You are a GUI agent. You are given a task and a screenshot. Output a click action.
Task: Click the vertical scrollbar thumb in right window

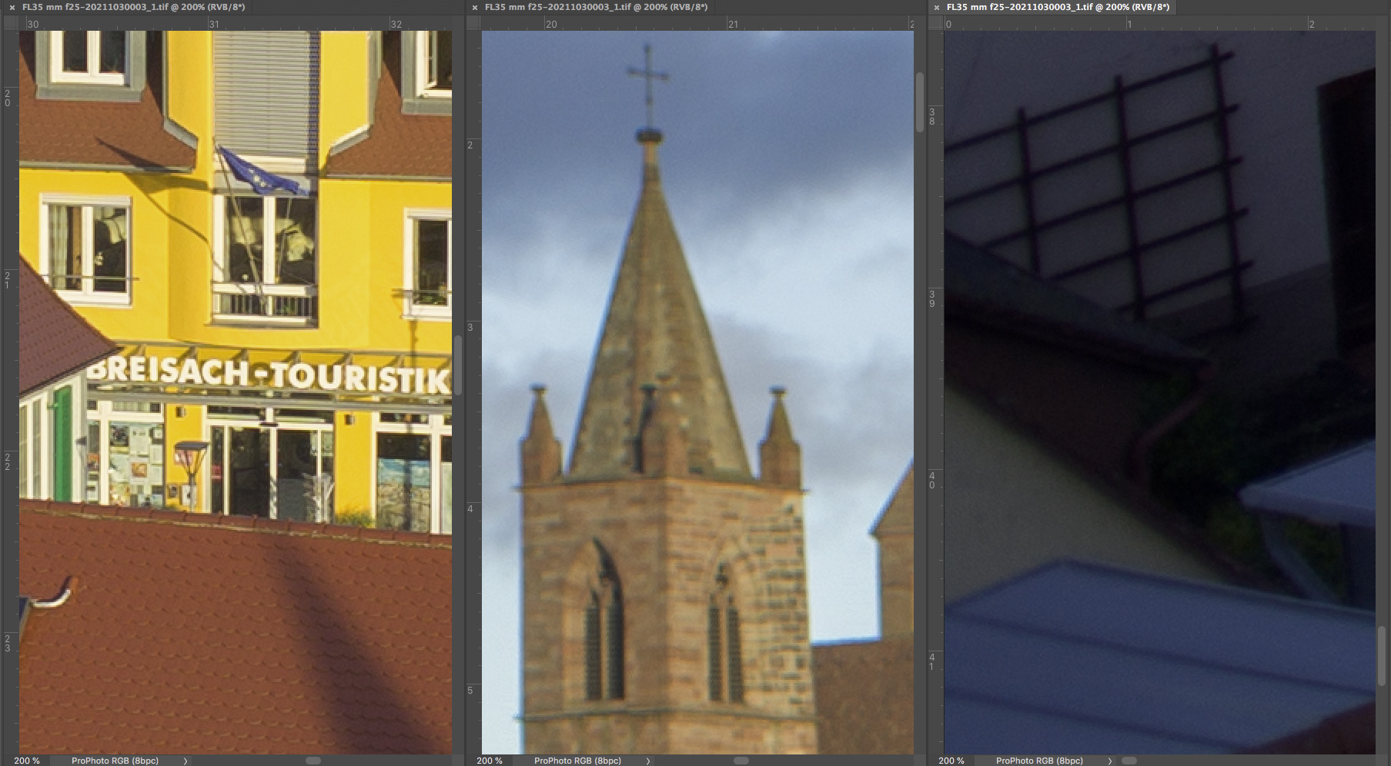click(1382, 656)
